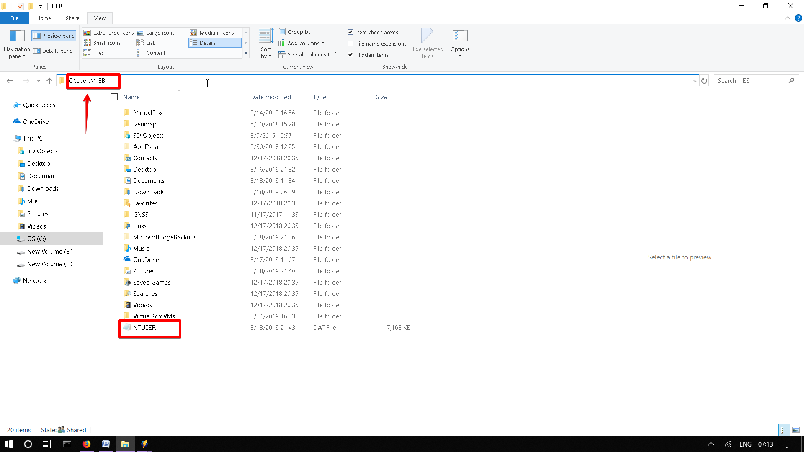Click the address bar path field

[x=378, y=80]
